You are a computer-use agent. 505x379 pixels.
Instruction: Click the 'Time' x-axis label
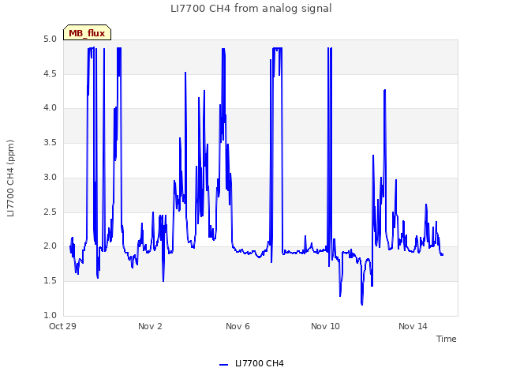446,339
